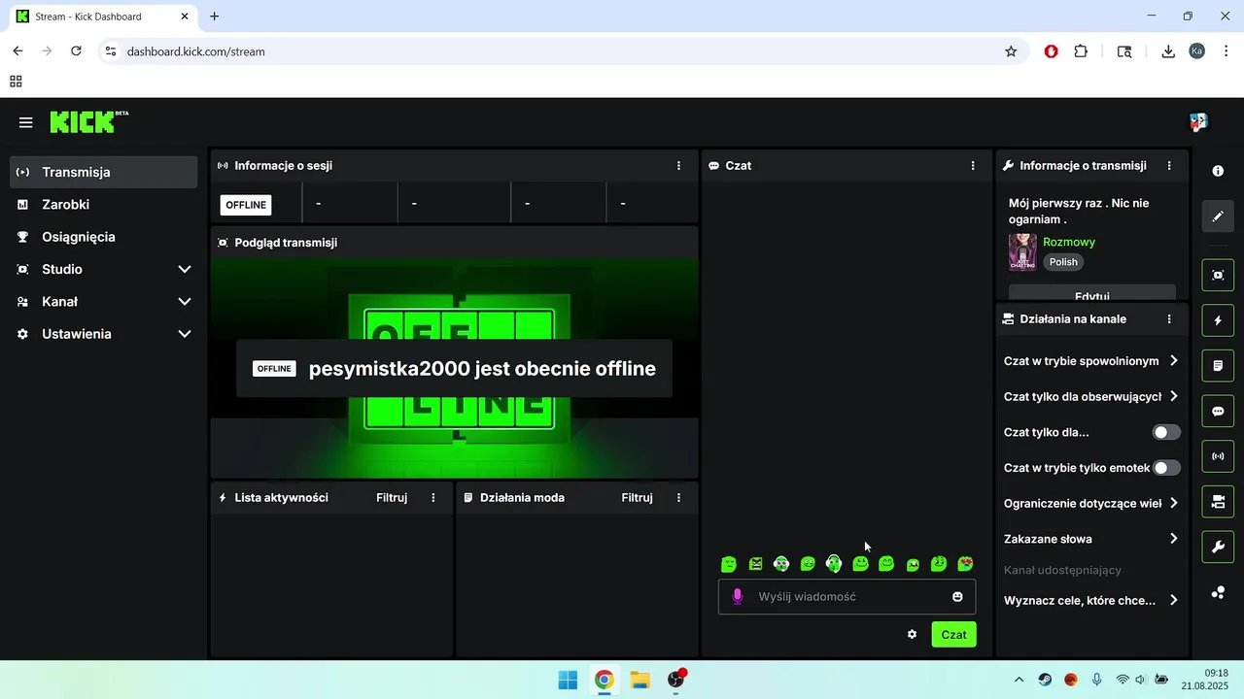
Task: Open the emoji picker in chat input
Action: click(957, 596)
